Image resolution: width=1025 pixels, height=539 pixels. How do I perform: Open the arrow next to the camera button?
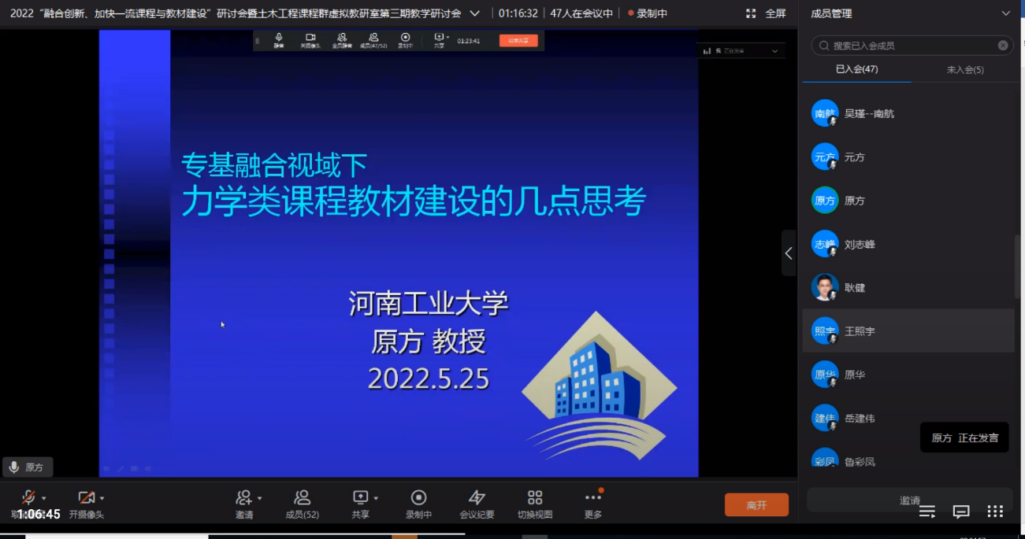[102, 498]
